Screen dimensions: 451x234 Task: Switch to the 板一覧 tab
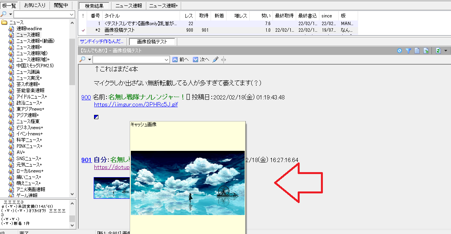(9, 5)
